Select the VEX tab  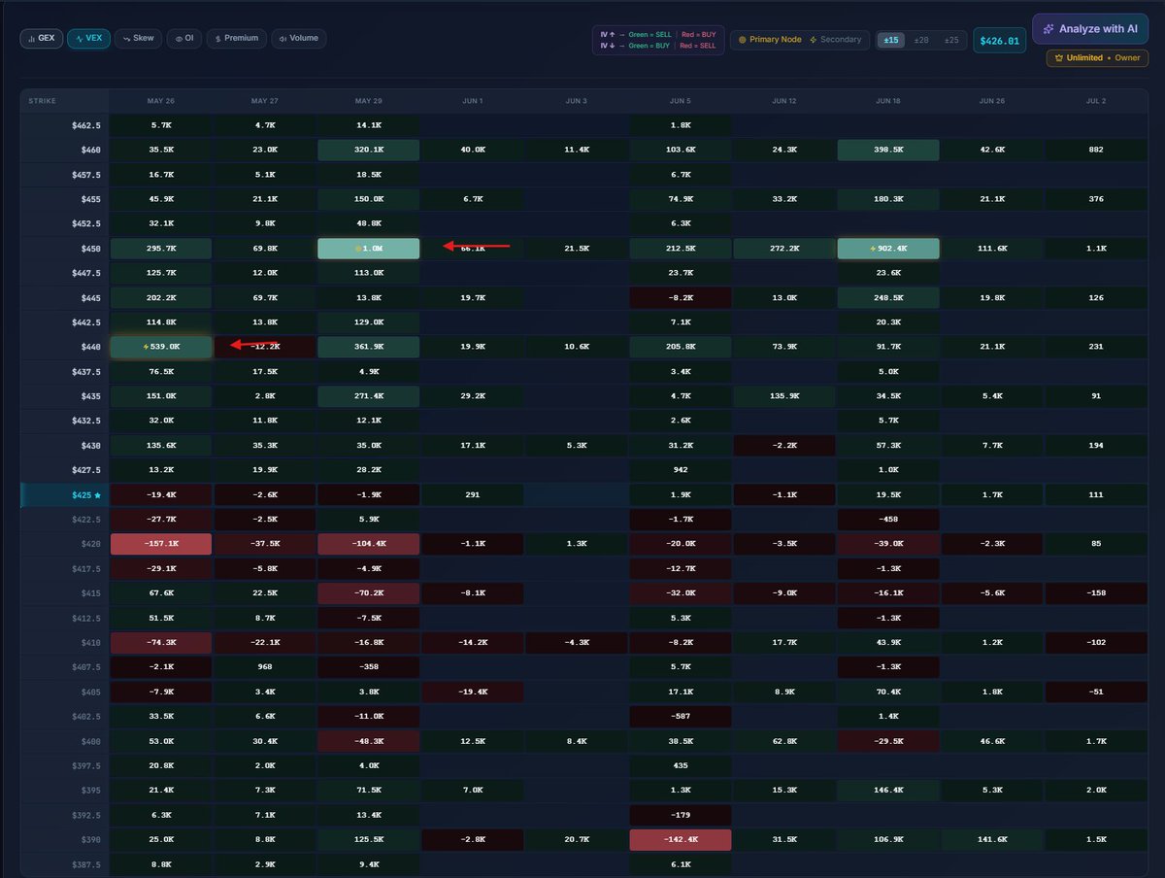tap(88, 39)
